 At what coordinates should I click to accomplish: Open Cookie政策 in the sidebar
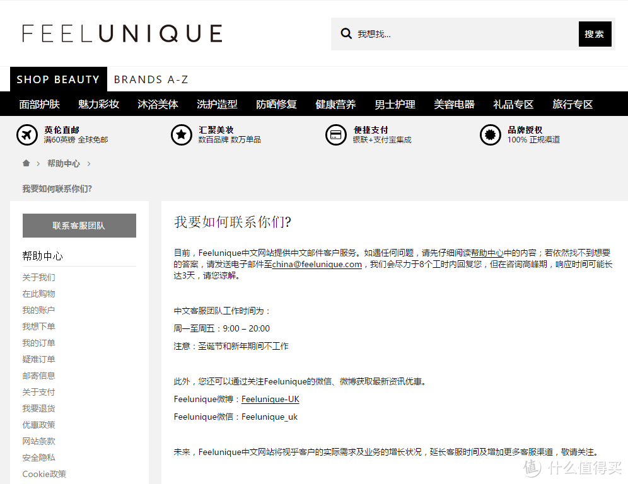[45, 474]
